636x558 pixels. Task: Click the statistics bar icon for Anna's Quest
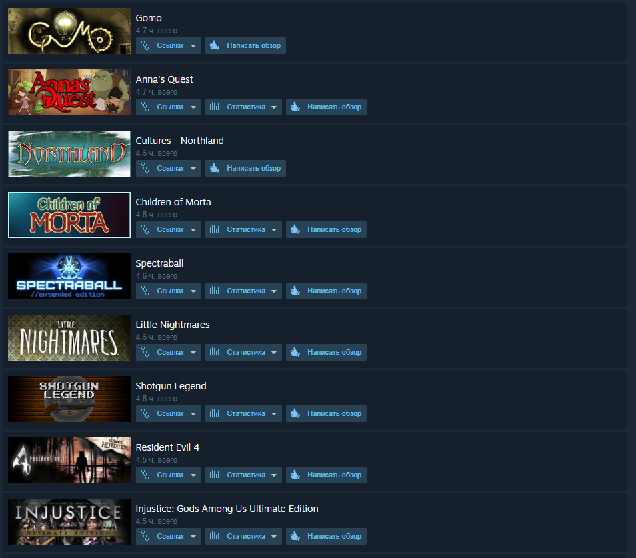(x=215, y=107)
